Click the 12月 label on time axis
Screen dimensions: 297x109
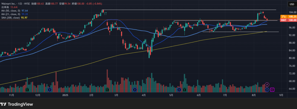[x=38, y=95]
